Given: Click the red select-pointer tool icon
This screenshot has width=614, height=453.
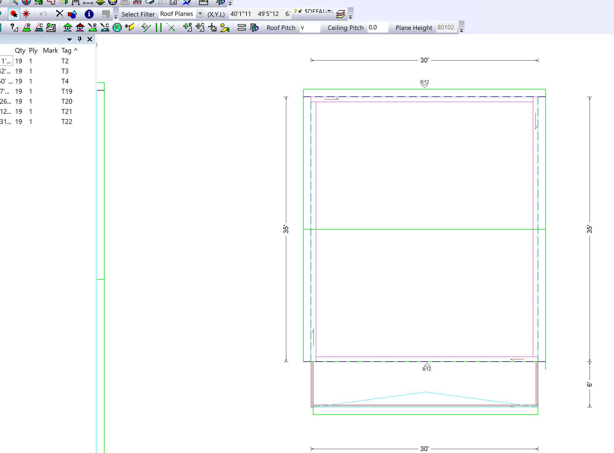Looking at the screenshot, I should (x=13, y=14).
